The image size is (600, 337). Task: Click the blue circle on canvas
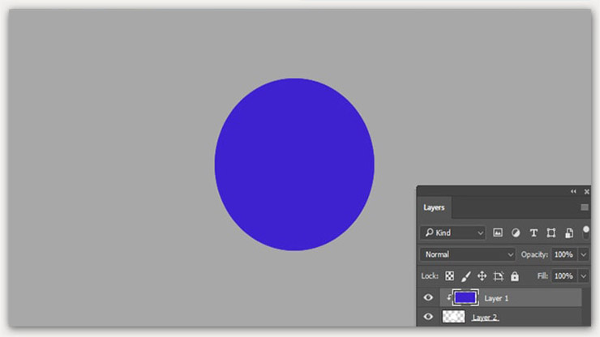pyautogui.click(x=294, y=164)
